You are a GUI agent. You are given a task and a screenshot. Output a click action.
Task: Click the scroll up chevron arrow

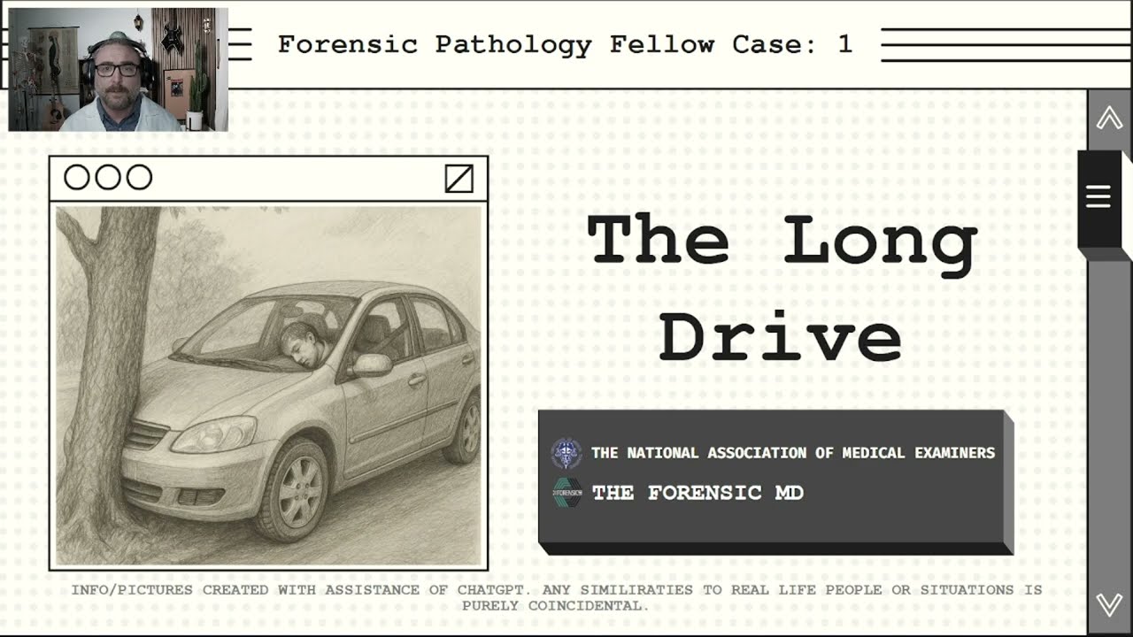pyautogui.click(x=1109, y=119)
